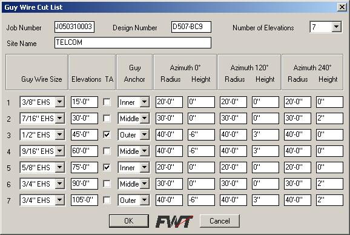Open the Number of Elevations dropdown
This screenshot has width=350, height=235.
pos(337,27)
